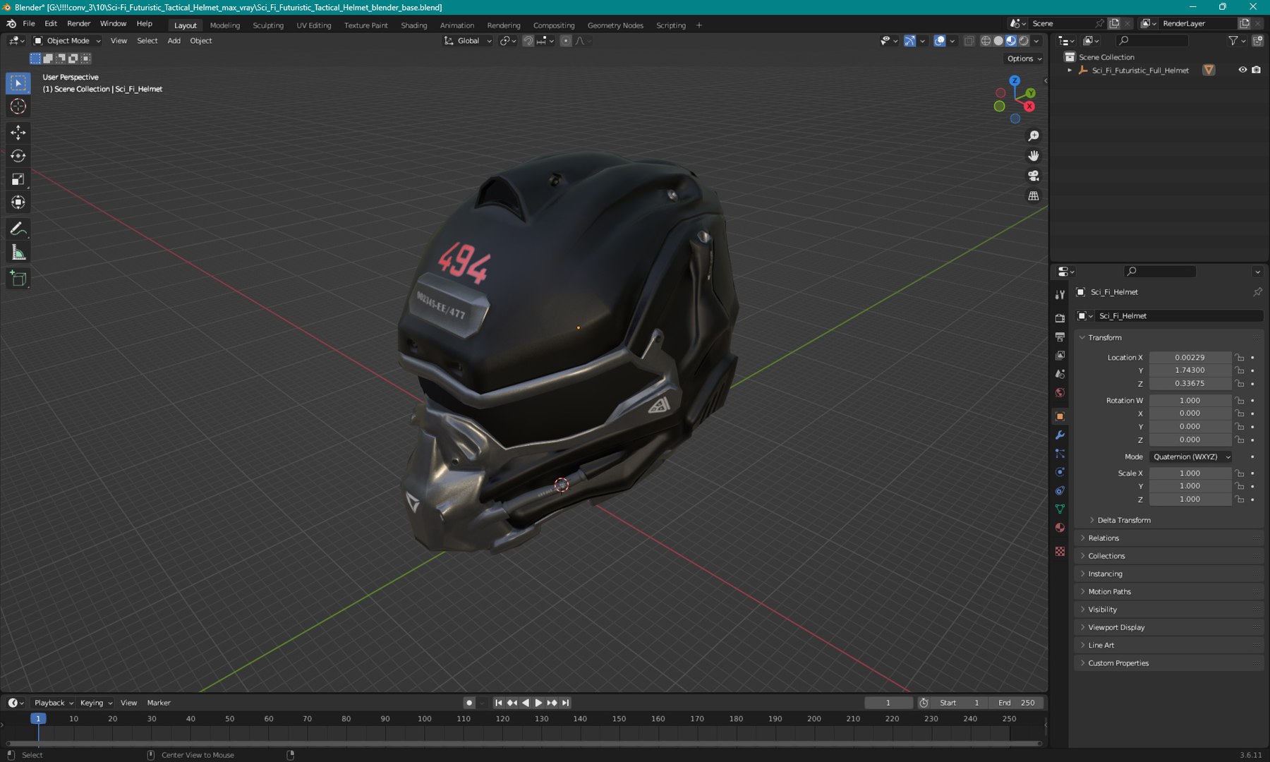Open the timeline Marker menu
This screenshot has height=762, width=1270.
pos(159,703)
